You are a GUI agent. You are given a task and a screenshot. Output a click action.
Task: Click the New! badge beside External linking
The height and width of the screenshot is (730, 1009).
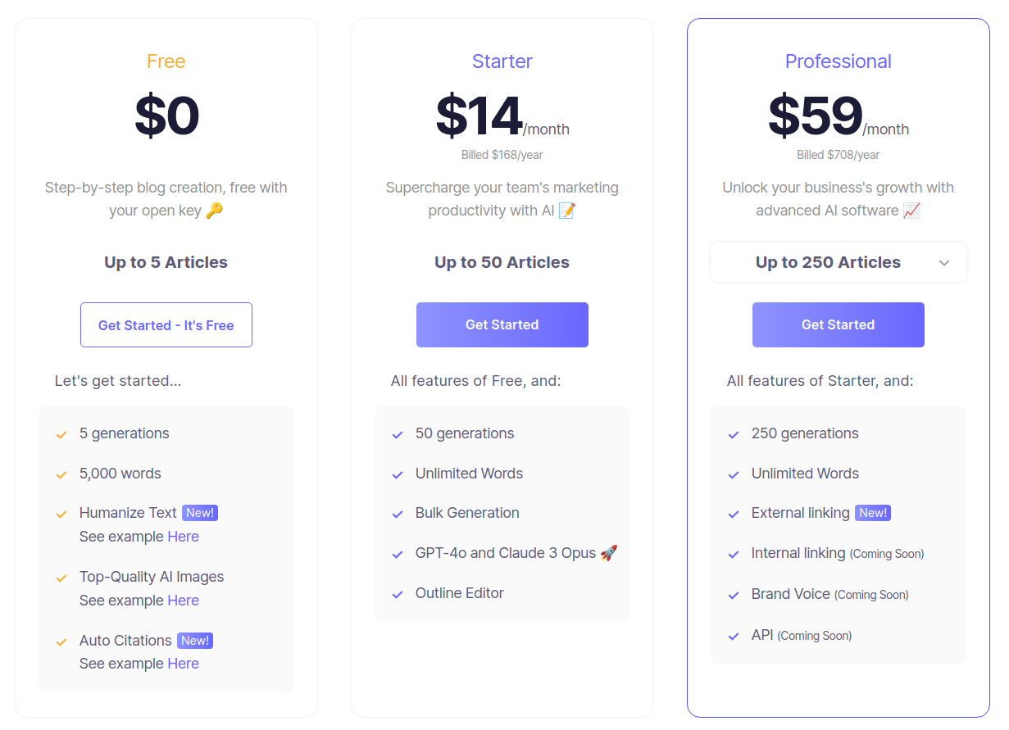pyautogui.click(x=872, y=513)
